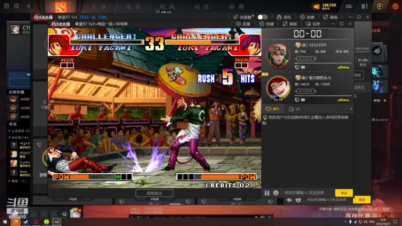Click 56ms ping indicator of 12121FFF
The width and height of the screenshot is (402, 226).
343,67
